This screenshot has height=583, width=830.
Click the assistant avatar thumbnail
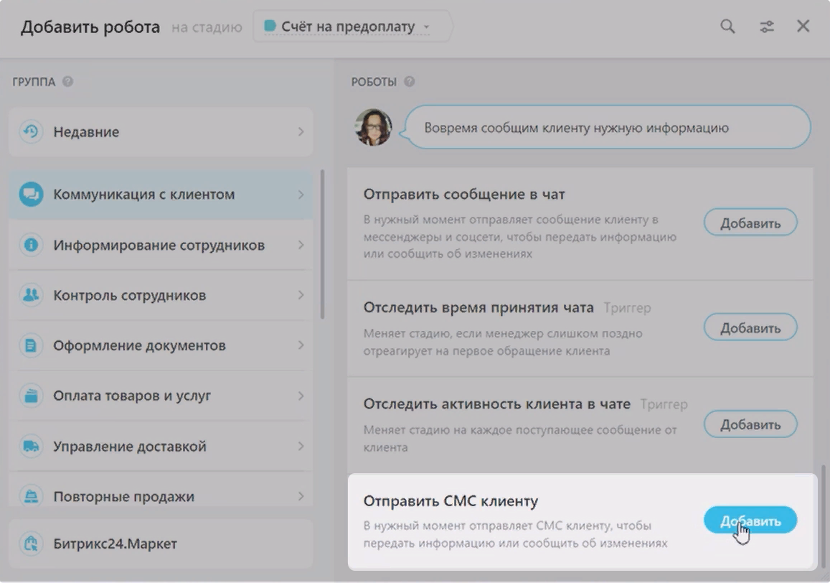pos(374,128)
